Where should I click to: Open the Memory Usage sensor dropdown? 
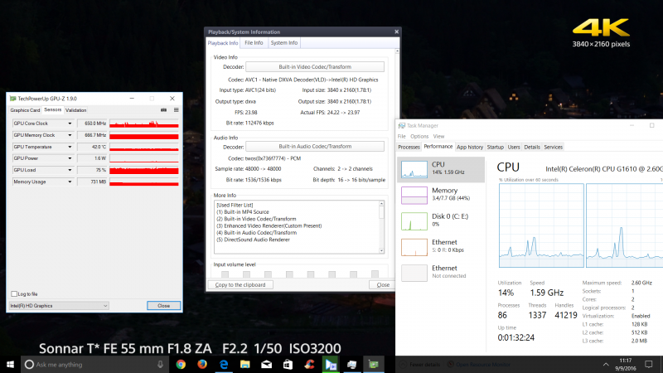pos(70,182)
